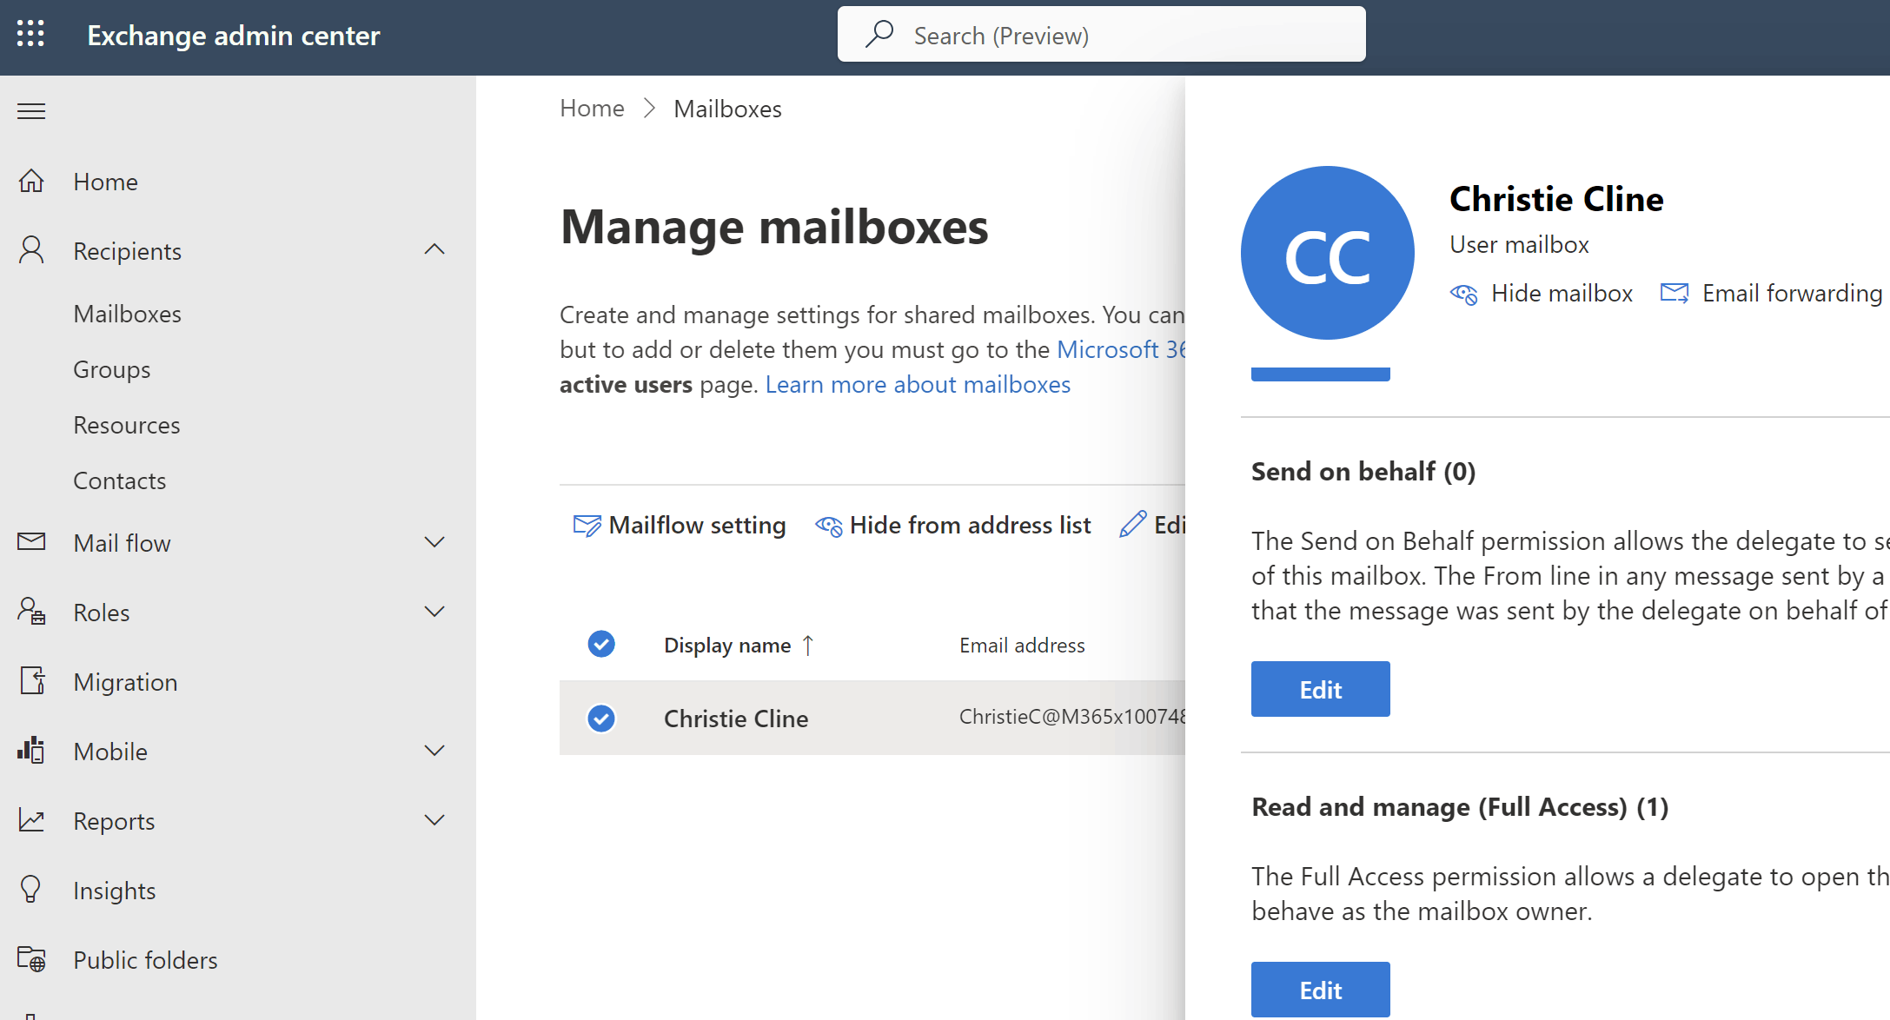This screenshot has width=1890, height=1020.
Task: Open Mailboxes in the sidebar
Action: (127, 314)
